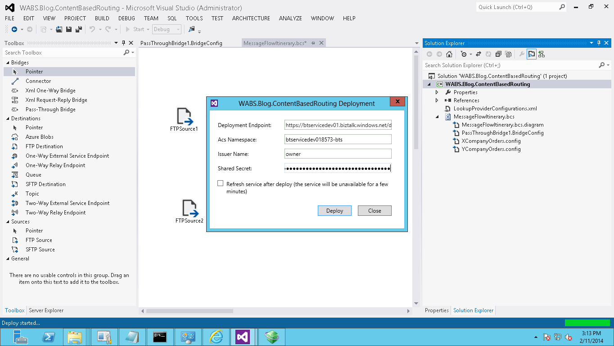The width and height of the screenshot is (614, 346).
Task: Pin the Toolbox panel with auto-hide
Action: tap(124, 43)
